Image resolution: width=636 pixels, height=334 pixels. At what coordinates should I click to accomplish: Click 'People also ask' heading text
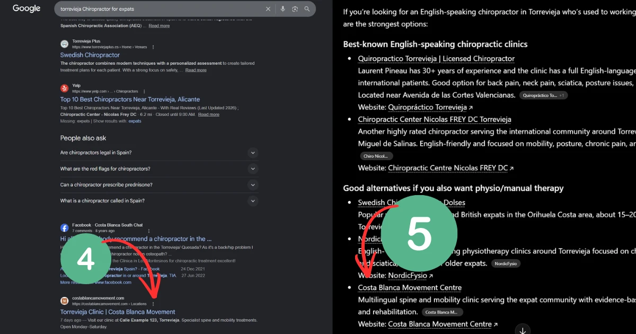83,138
